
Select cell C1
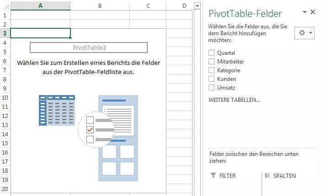[x=148, y=15]
